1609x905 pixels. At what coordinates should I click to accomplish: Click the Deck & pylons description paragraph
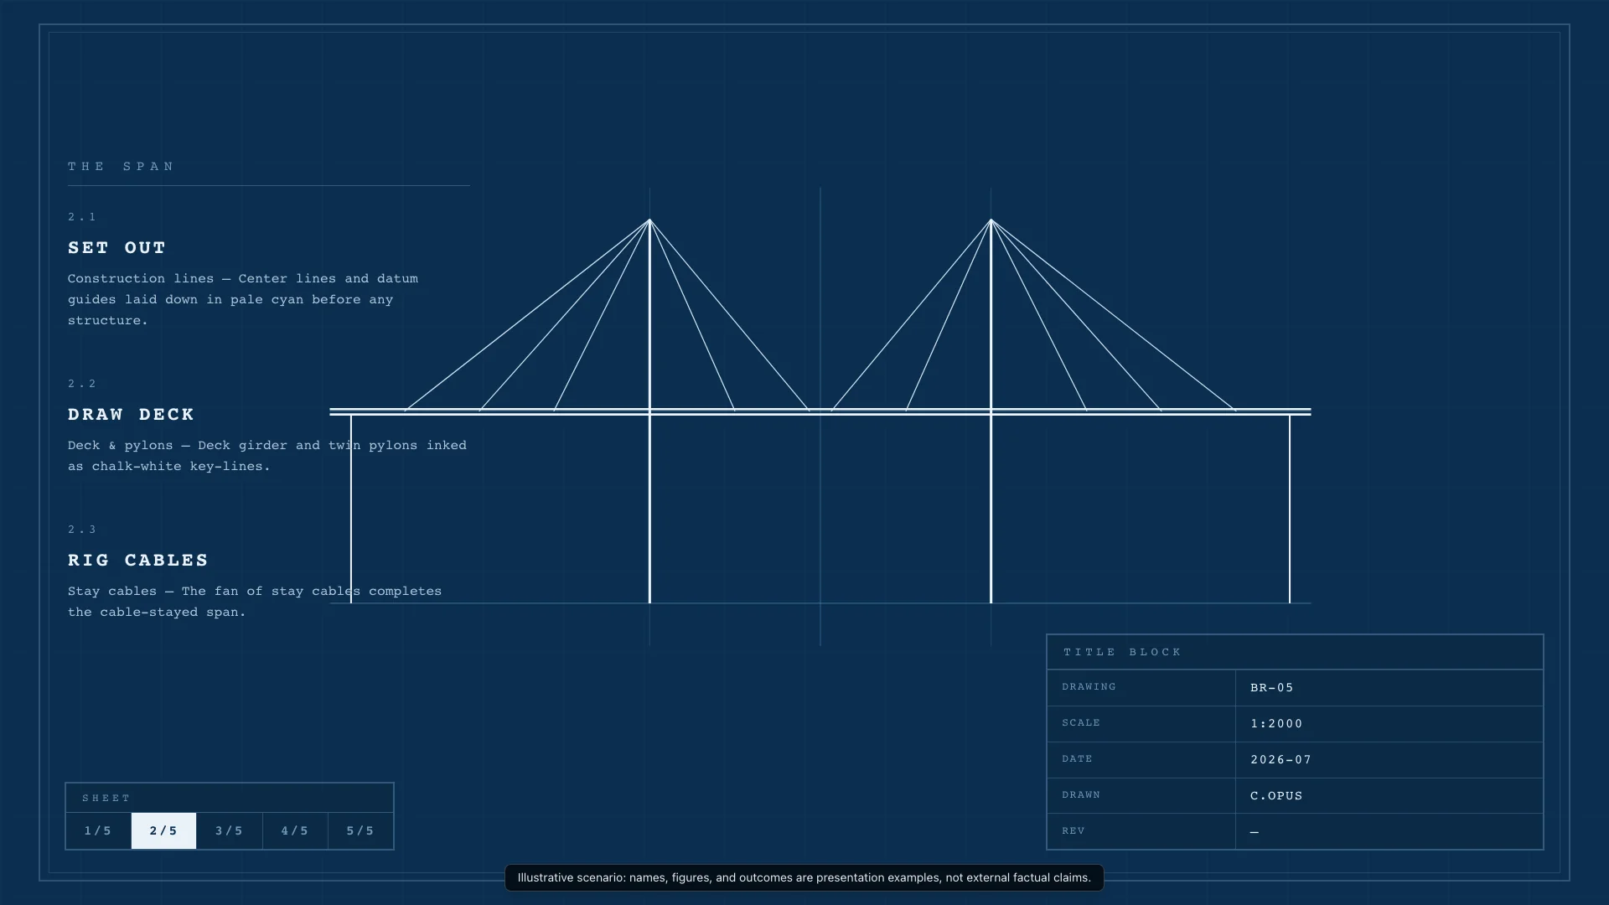(267, 456)
